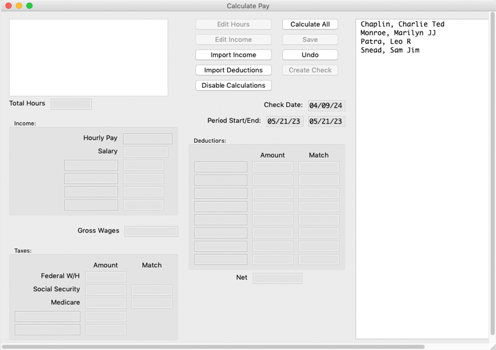
Task: Click the Undo button
Action: coord(310,55)
